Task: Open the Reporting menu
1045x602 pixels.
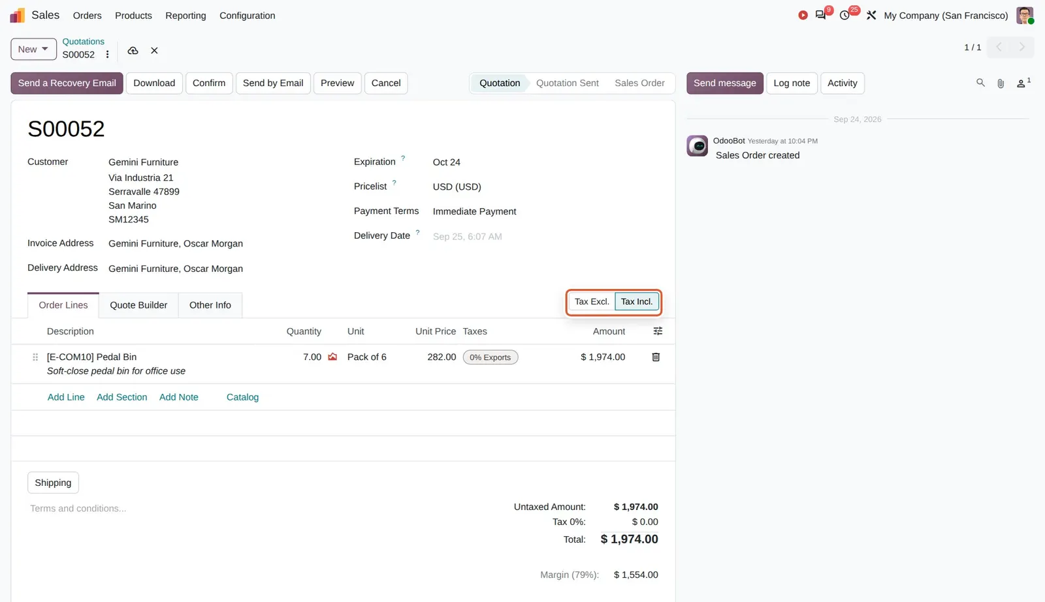Action: tap(185, 15)
